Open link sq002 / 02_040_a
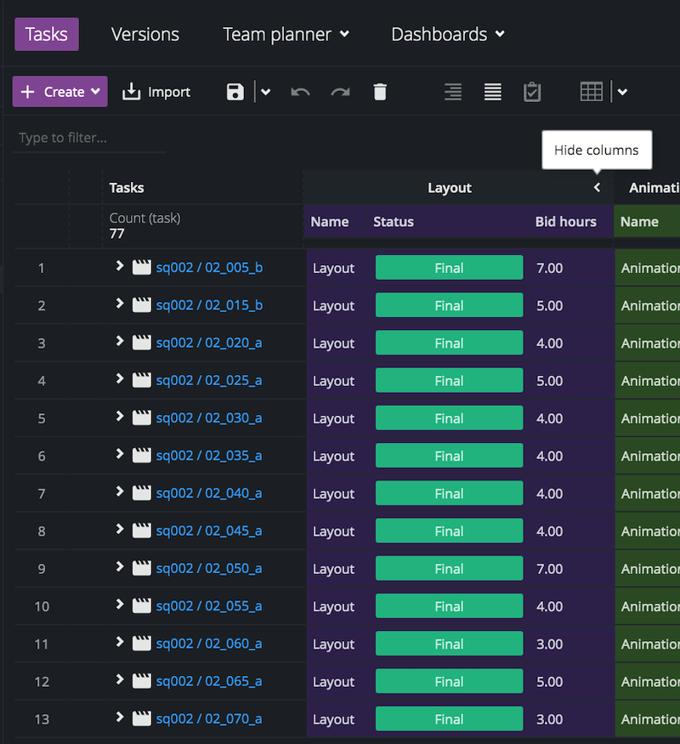Image resolution: width=680 pixels, height=744 pixels. point(209,493)
